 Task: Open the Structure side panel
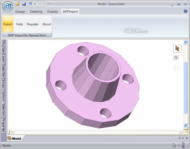(x=4, y=46)
